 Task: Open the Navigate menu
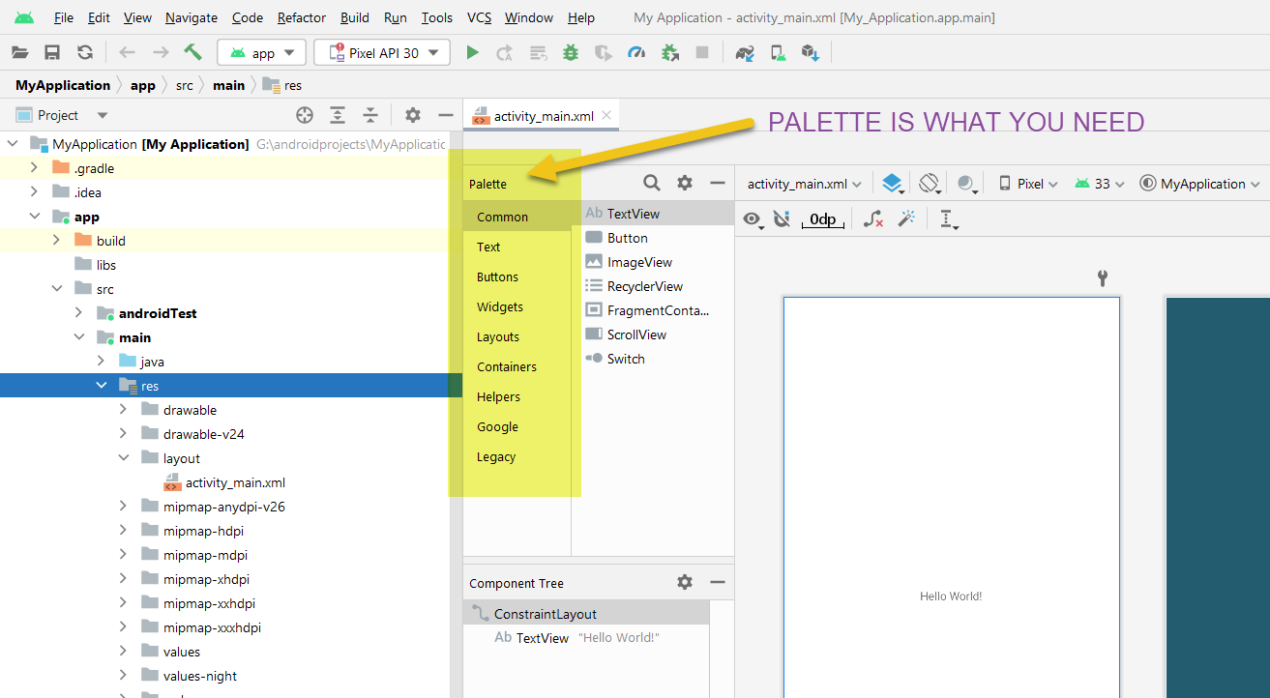pyautogui.click(x=192, y=17)
